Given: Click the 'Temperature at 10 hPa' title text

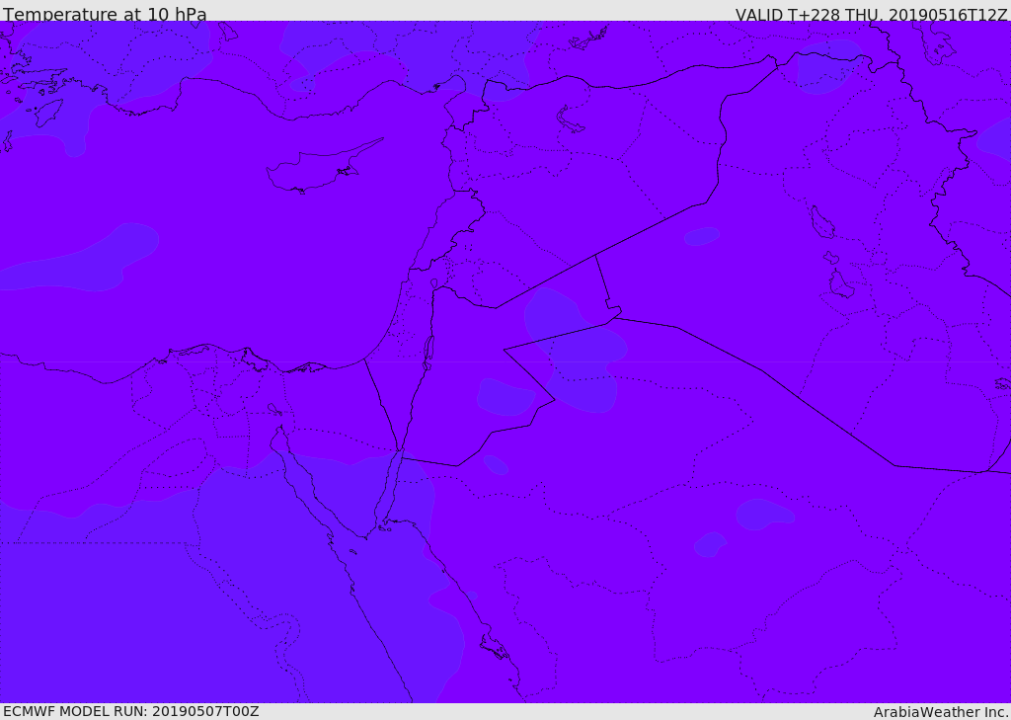Looking at the screenshot, I should tap(105, 14).
